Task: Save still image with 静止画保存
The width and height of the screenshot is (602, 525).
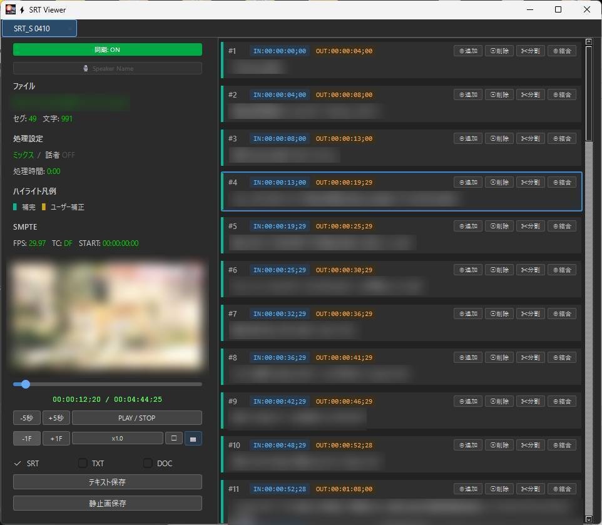Action: [x=108, y=503]
